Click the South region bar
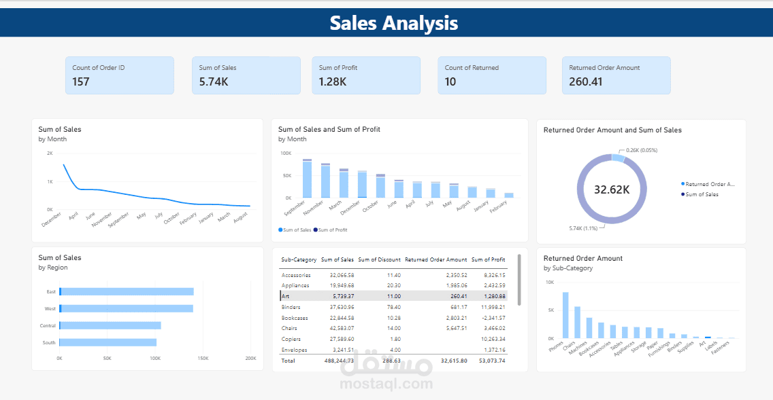 pyautogui.click(x=108, y=342)
